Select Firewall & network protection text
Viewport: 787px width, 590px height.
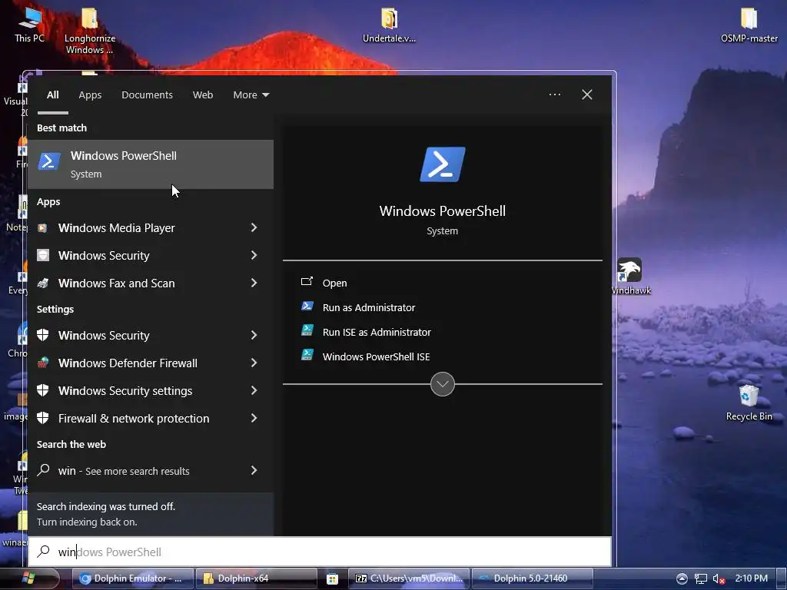(134, 418)
